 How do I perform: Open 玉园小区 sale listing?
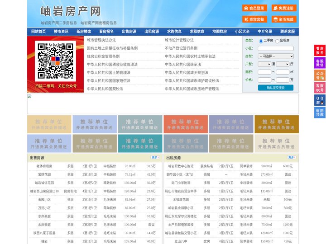pyautogui.click(x=44, y=200)
